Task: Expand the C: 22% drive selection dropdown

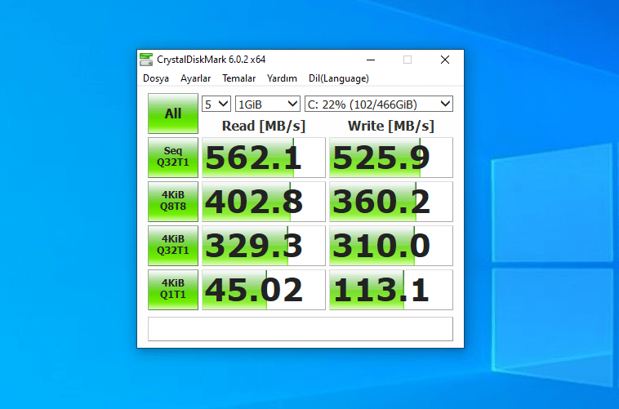Action: pyautogui.click(x=379, y=104)
